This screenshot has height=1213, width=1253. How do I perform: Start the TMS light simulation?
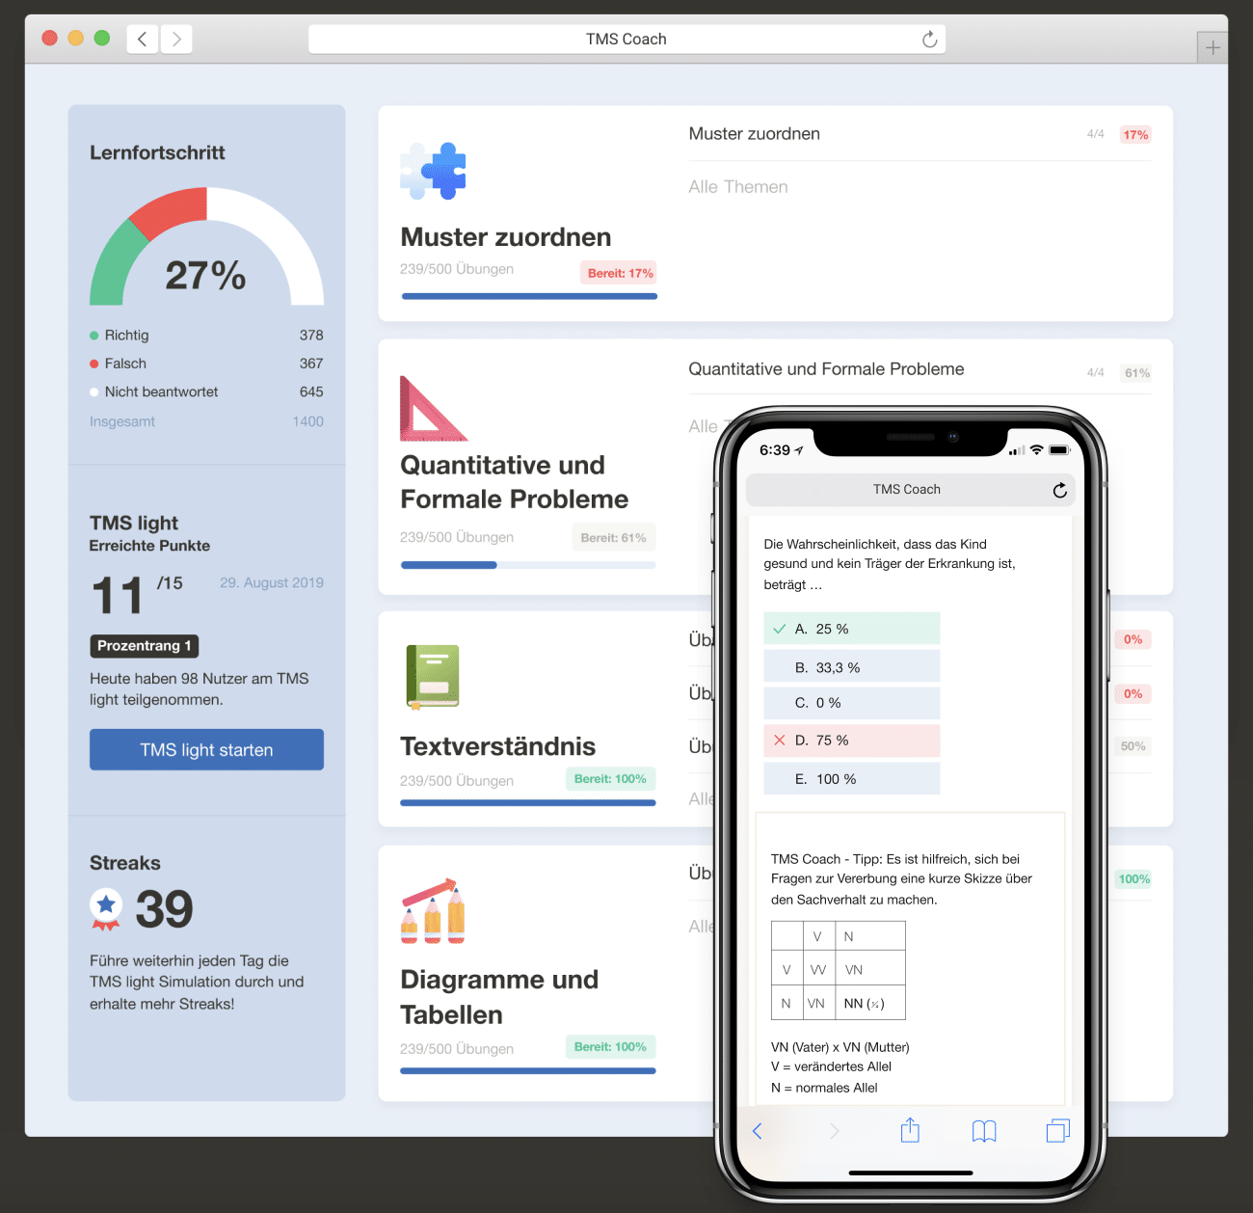tap(206, 749)
